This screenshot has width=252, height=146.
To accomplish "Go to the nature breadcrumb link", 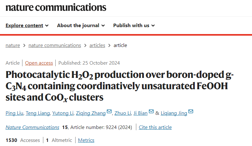I will [x=13, y=45].
